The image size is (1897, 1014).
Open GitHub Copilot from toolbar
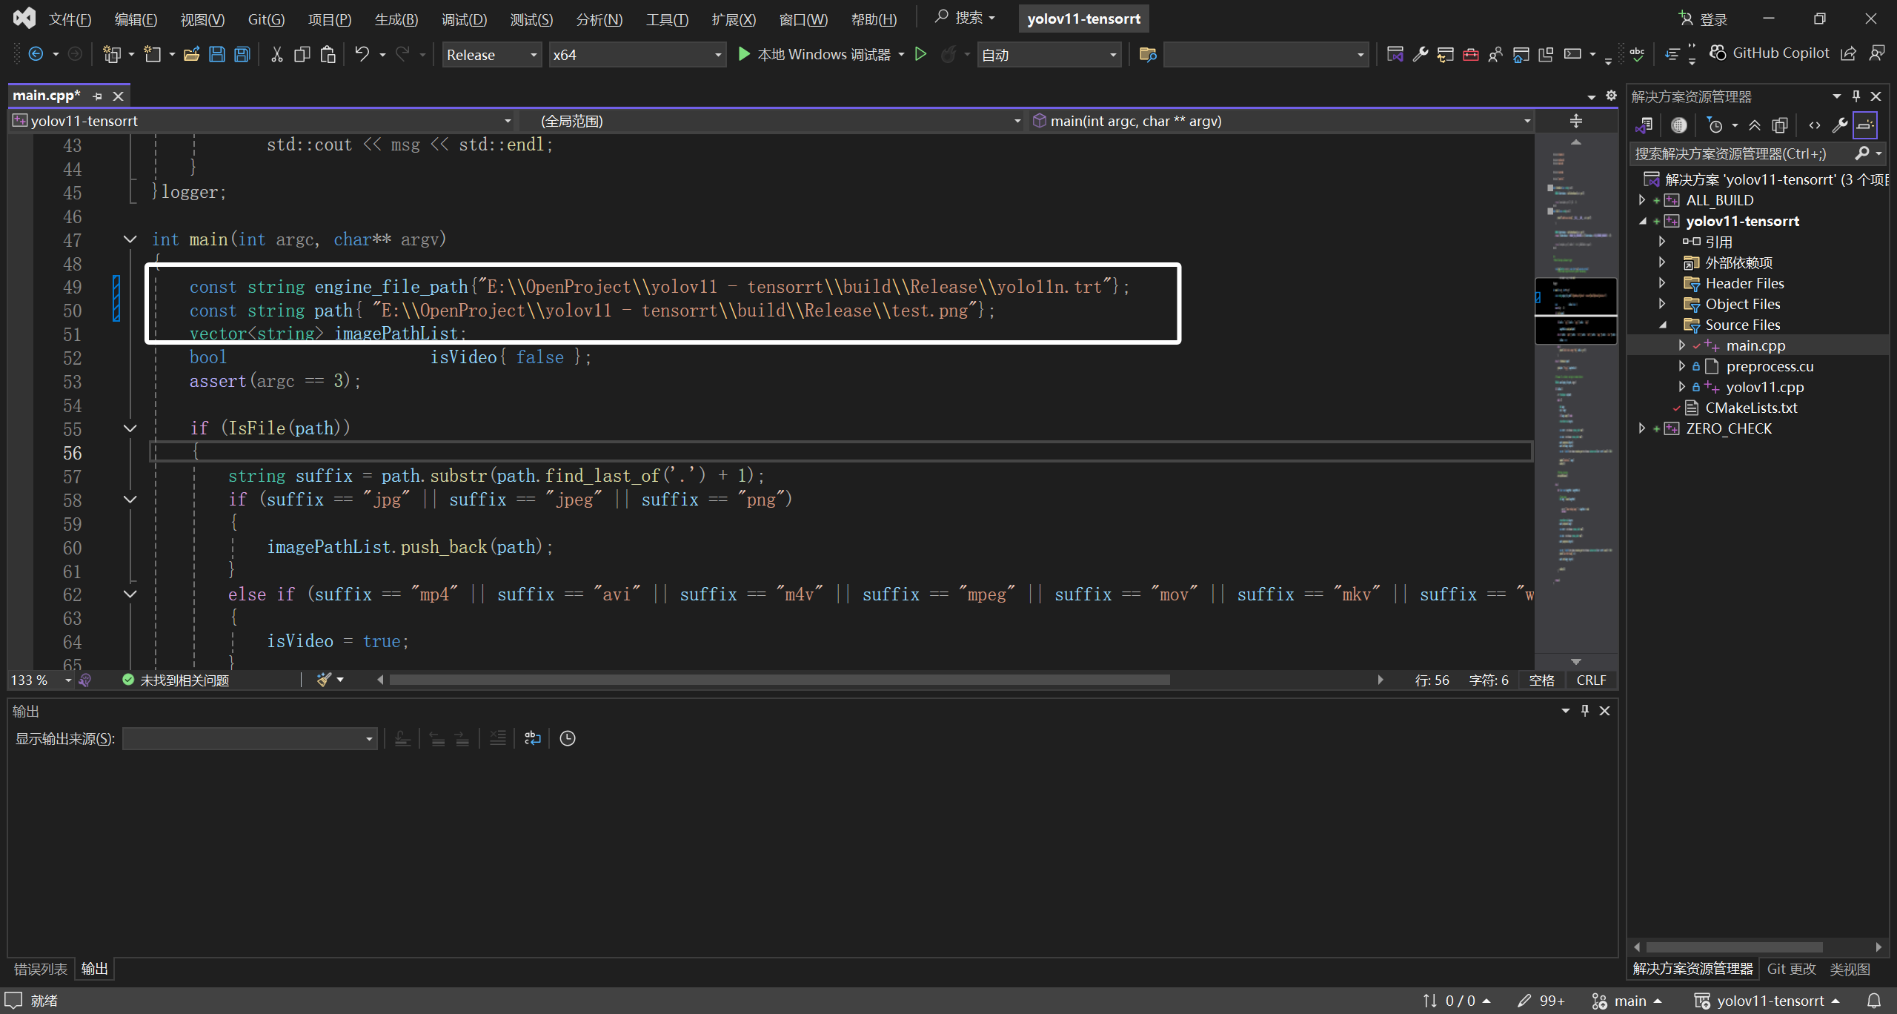pos(1770,53)
